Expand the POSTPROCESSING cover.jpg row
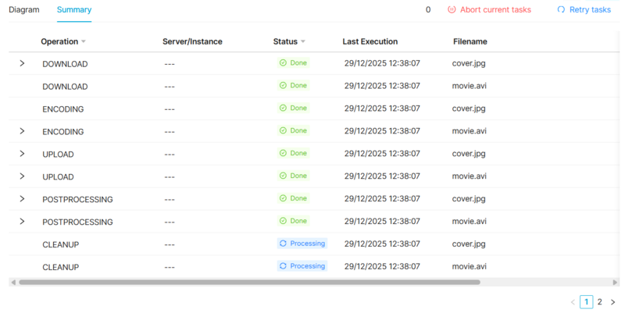 [x=22, y=198]
